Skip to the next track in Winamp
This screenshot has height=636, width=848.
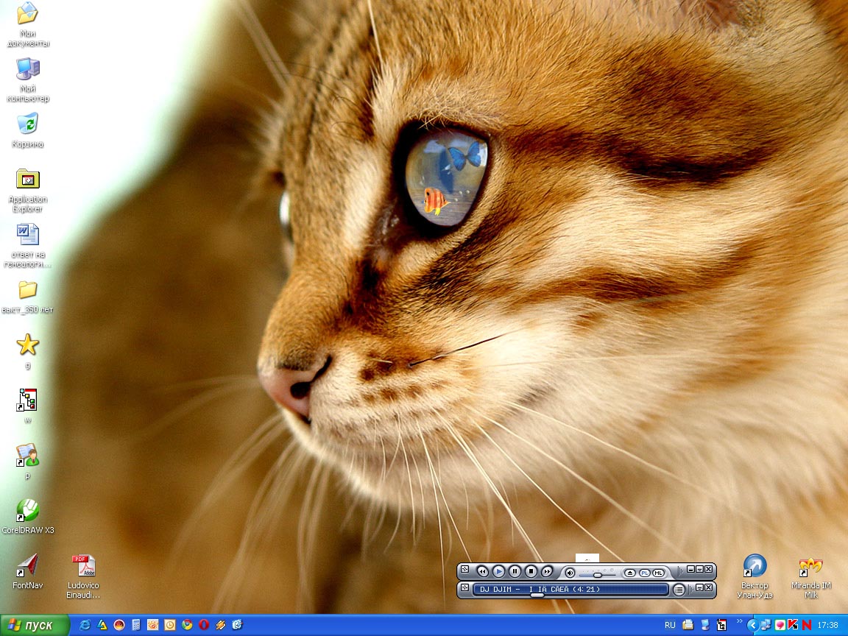tap(547, 571)
